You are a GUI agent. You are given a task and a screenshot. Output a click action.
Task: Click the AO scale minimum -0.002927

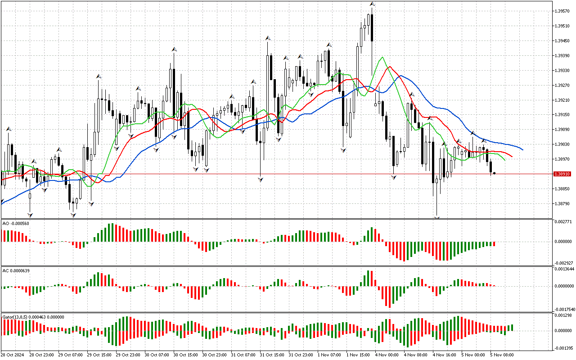point(563,262)
